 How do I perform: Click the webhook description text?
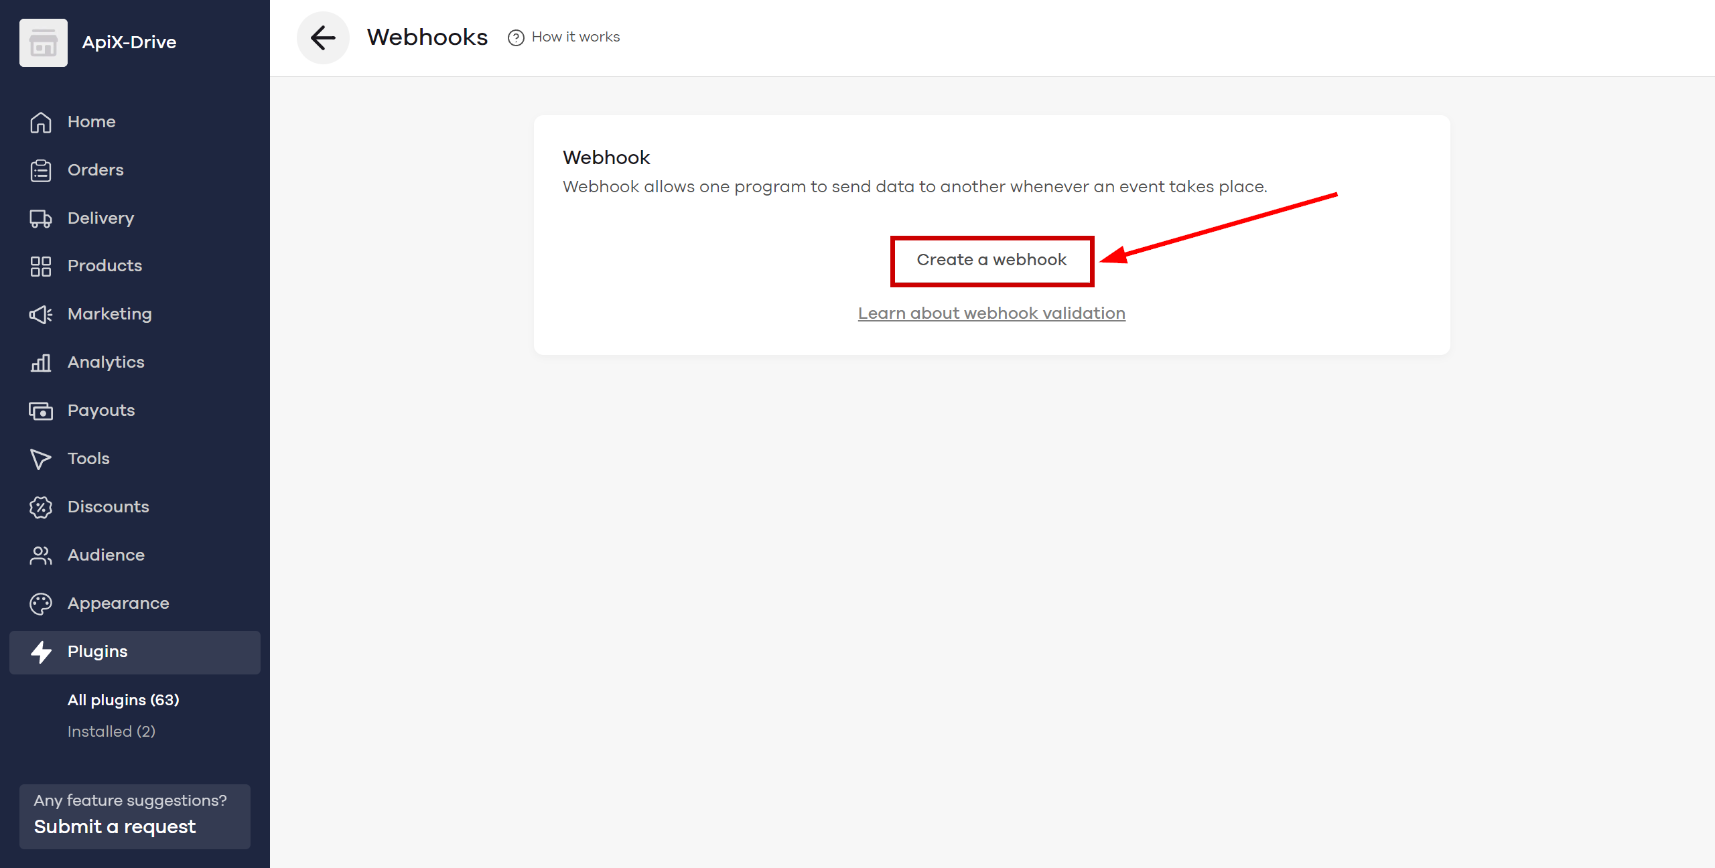(915, 187)
